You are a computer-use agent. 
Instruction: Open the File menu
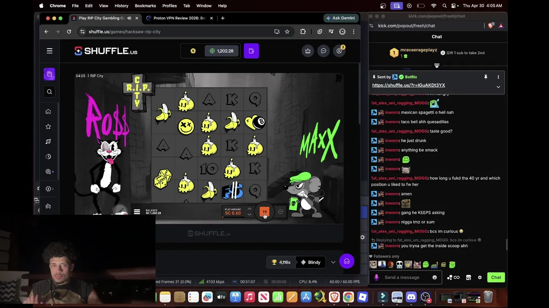pyautogui.click(x=75, y=6)
